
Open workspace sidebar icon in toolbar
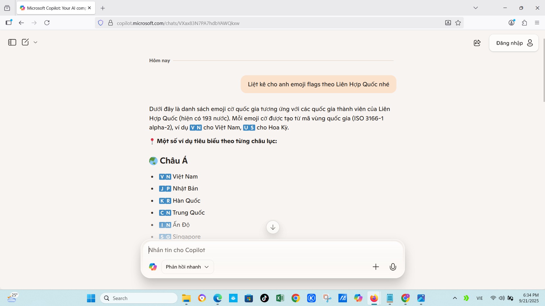pyautogui.click(x=9, y=23)
